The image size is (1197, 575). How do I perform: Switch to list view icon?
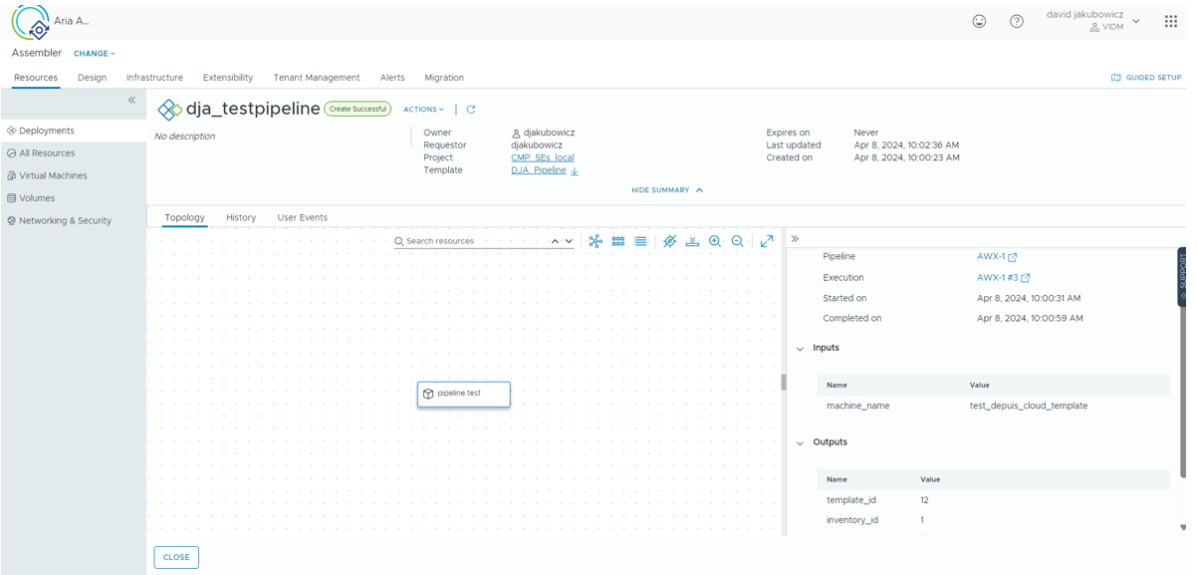640,241
